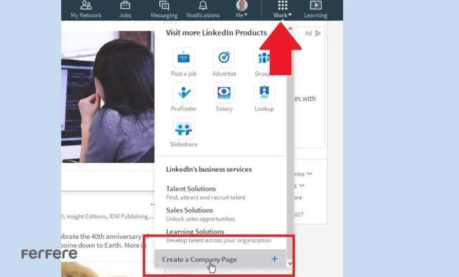The image size is (459, 277).
Task: Open Messaging from the nav bar
Action: pyautogui.click(x=164, y=10)
